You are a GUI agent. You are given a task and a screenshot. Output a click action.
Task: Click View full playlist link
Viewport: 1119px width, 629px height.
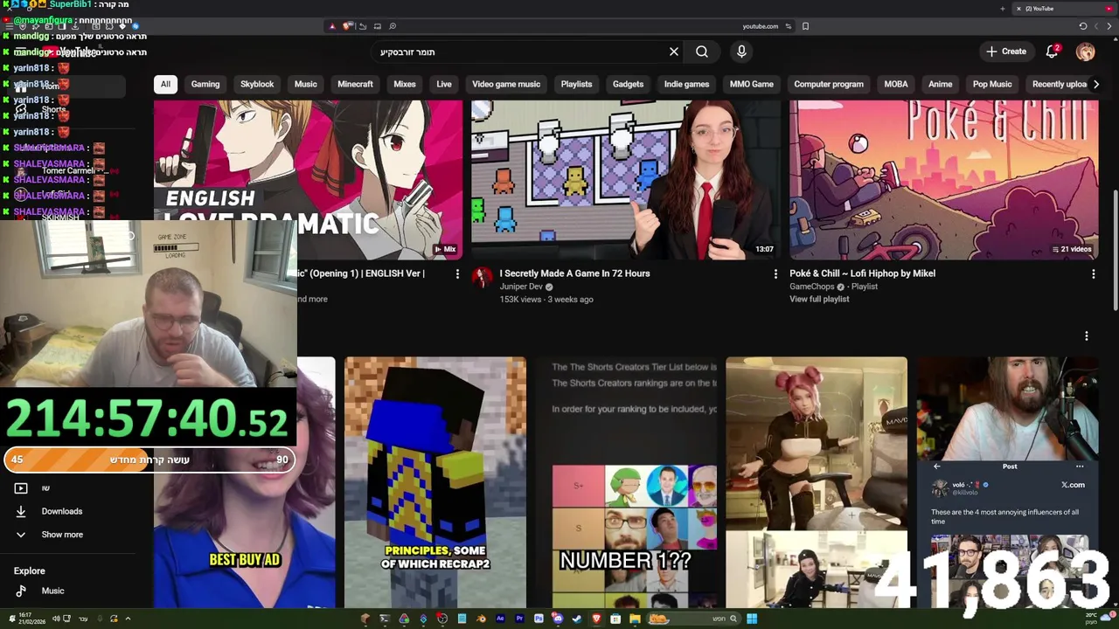pyautogui.click(x=819, y=299)
